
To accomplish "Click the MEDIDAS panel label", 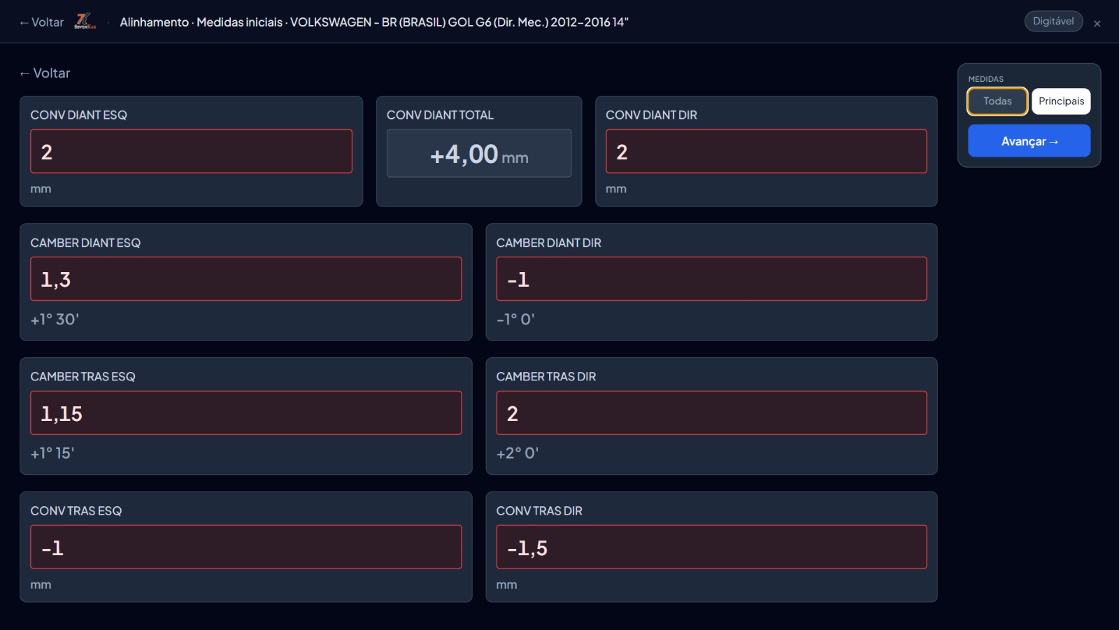I will pyautogui.click(x=985, y=79).
